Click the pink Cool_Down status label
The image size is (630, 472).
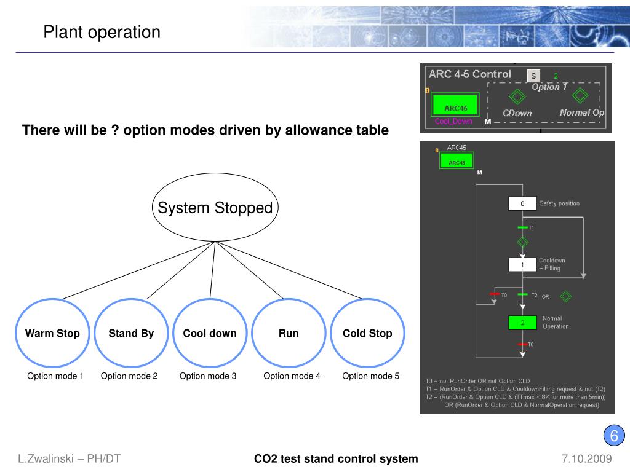[x=453, y=121]
